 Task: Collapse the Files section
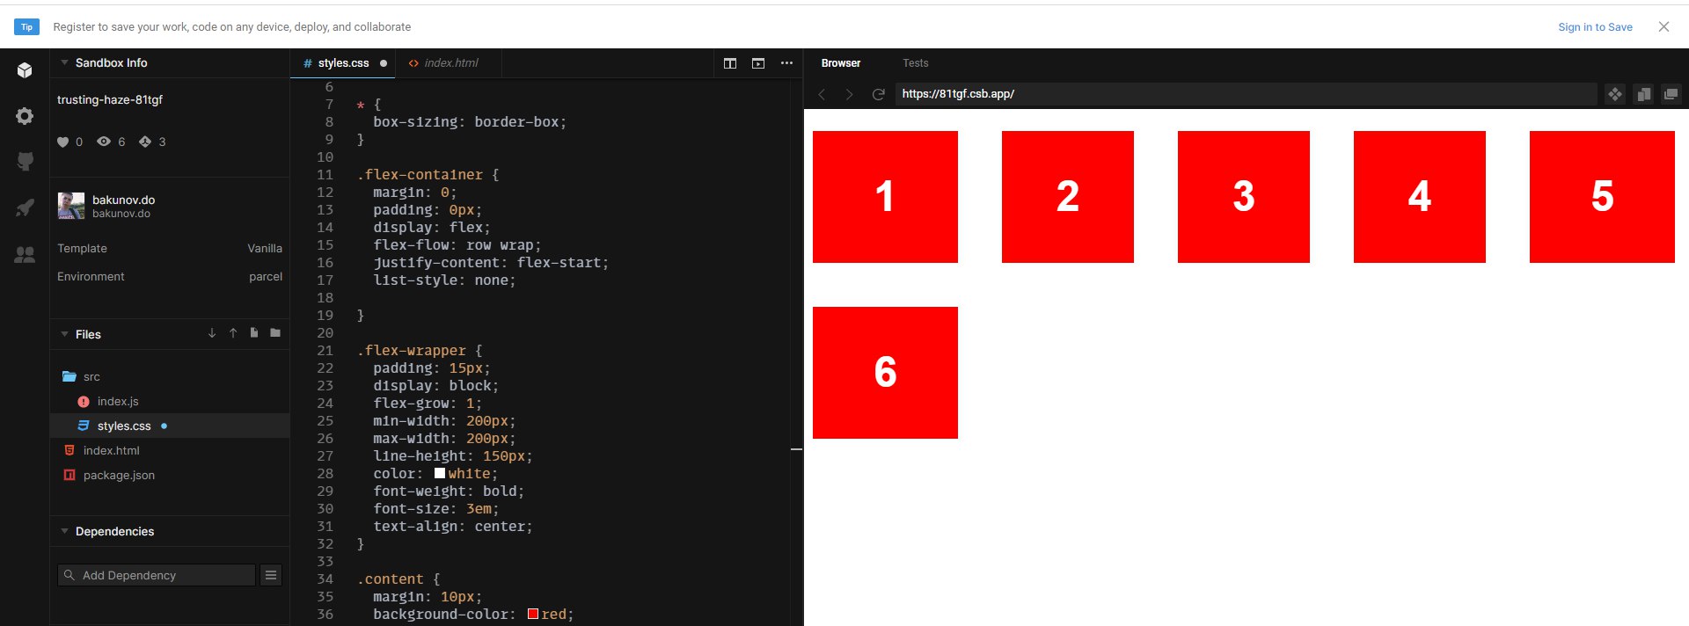coord(64,334)
